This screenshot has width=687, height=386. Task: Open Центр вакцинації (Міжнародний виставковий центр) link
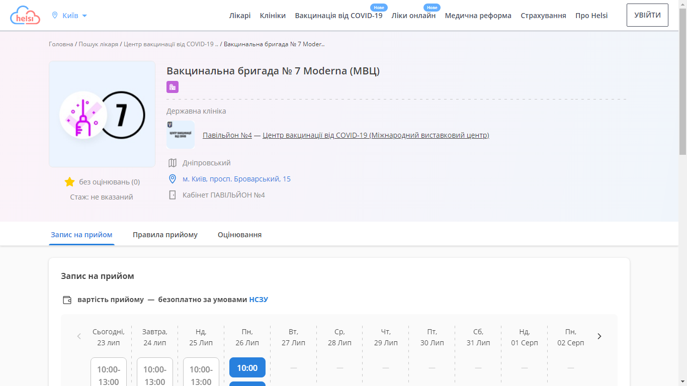point(376,135)
